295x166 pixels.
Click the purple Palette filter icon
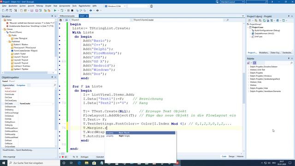tap(254, 63)
